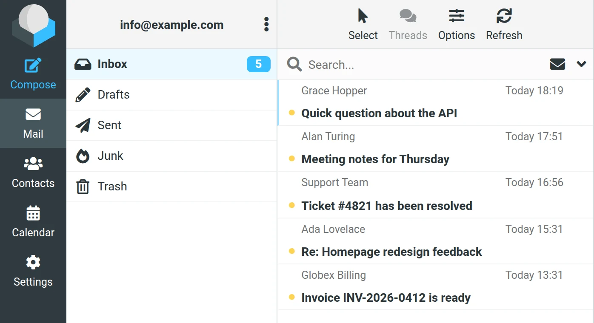Viewport: 594px width, 323px height.
Task: Click the Inbox unread count badge
Action: point(259,64)
